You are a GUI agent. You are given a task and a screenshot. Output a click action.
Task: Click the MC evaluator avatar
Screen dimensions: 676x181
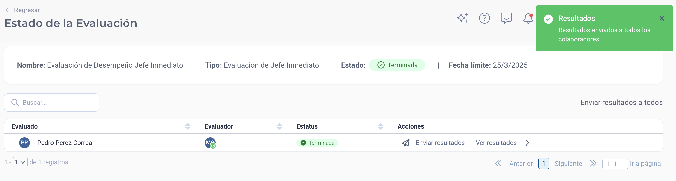210,143
